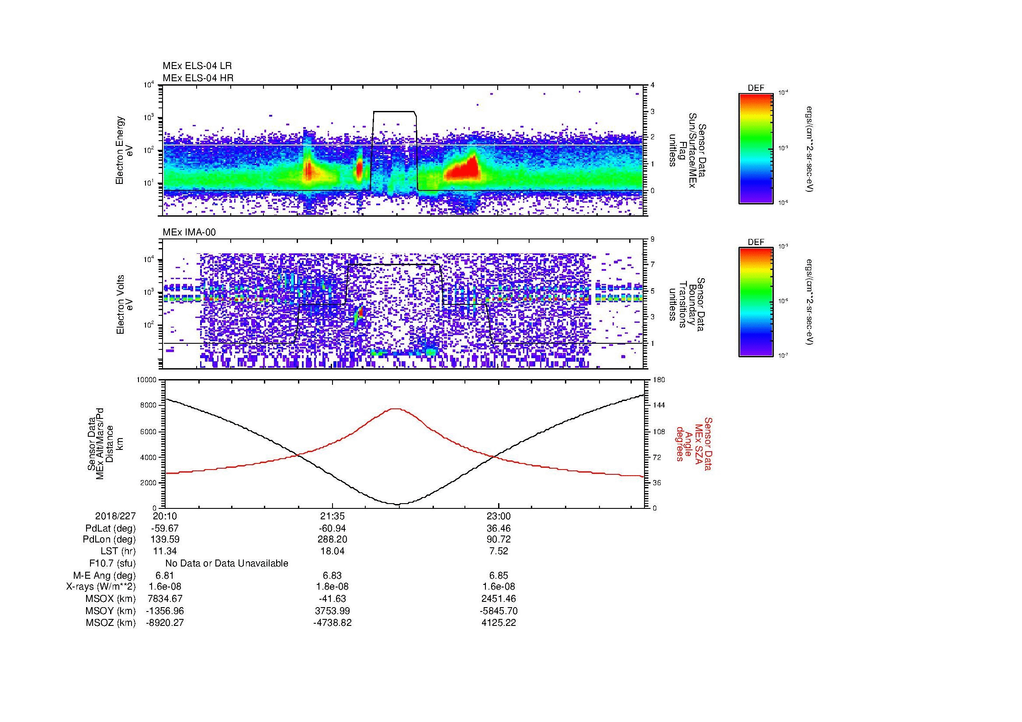Click the MSOZ value 4125.22
The image size is (1022, 722).
[x=499, y=623]
